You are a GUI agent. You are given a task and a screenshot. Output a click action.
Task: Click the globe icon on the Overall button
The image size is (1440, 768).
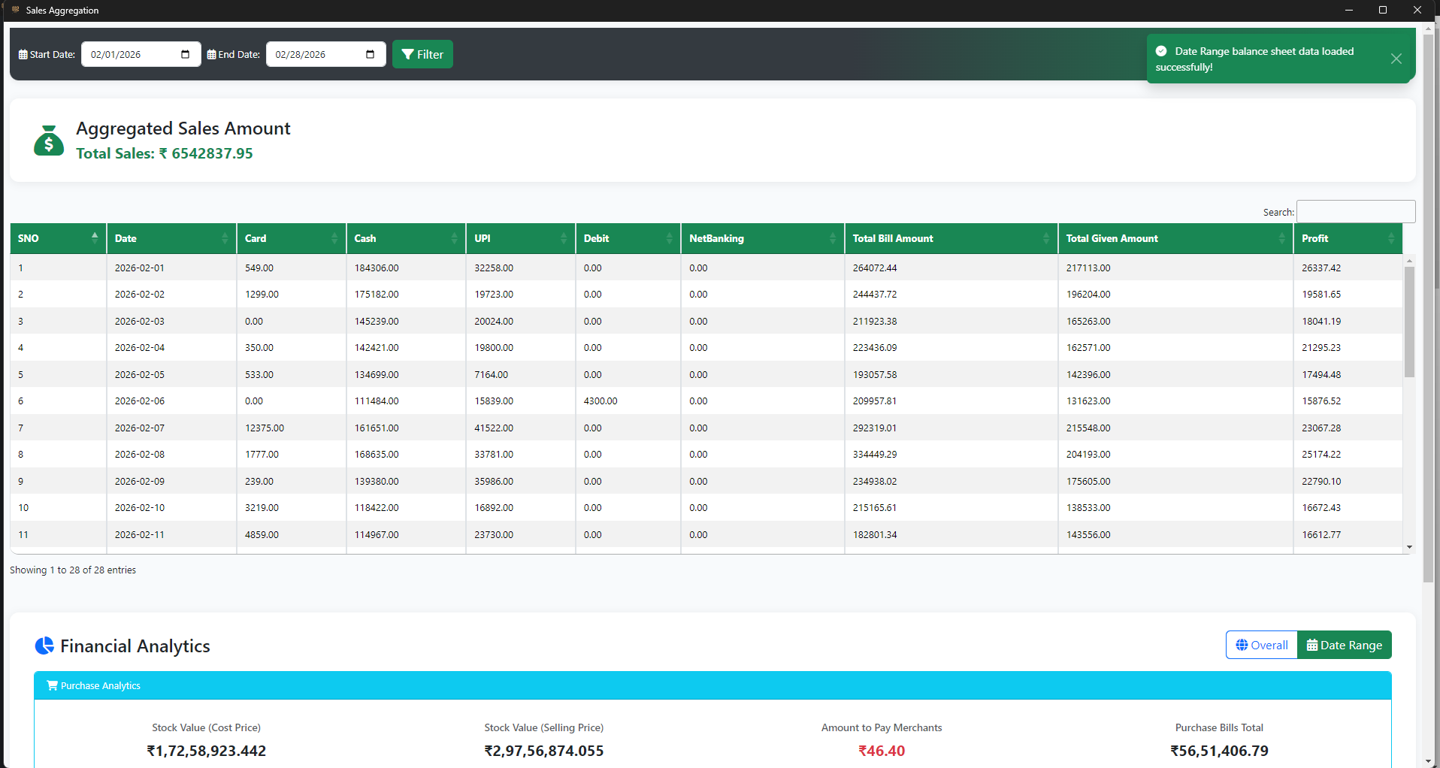[x=1241, y=645]
